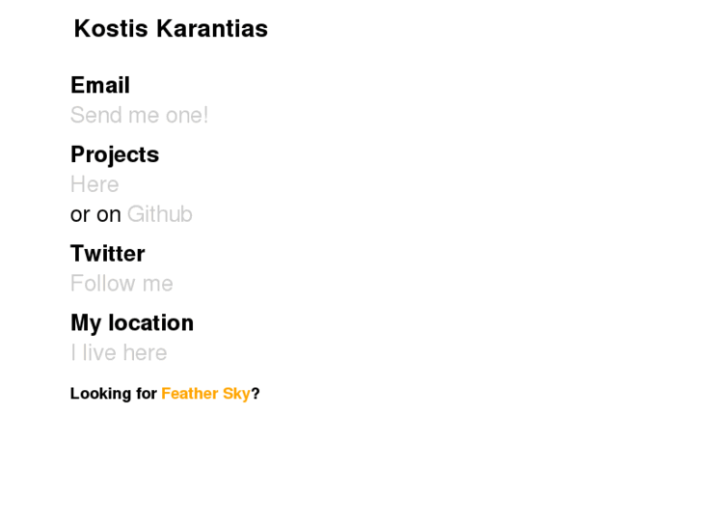
Task: Click the word 'Sky' in the orange link
Action: click(236, 394)
